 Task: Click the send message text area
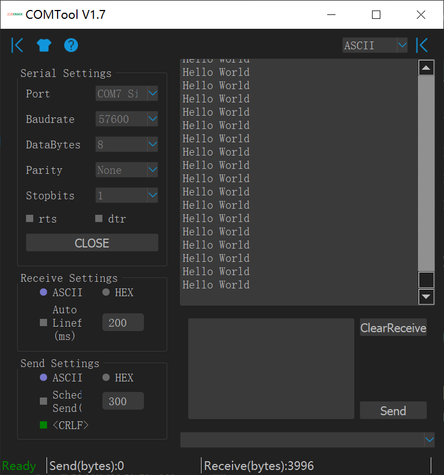[x=271, y=368]
